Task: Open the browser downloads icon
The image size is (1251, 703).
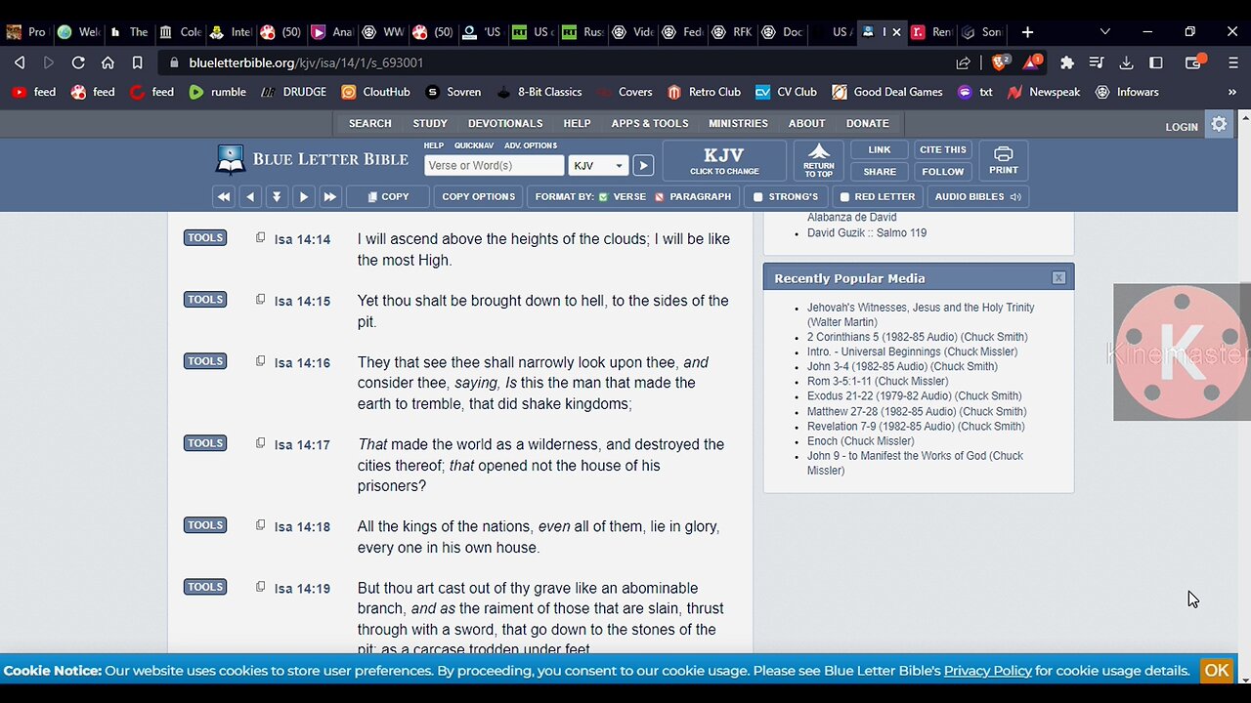Action: pyautogui.click(x=1126, y=62)
